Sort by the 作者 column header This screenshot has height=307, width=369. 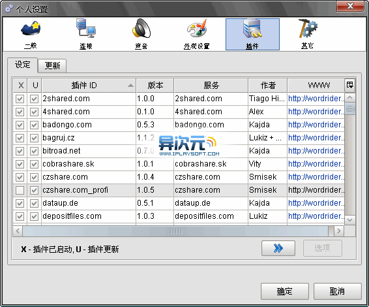[x=267, y=86]
